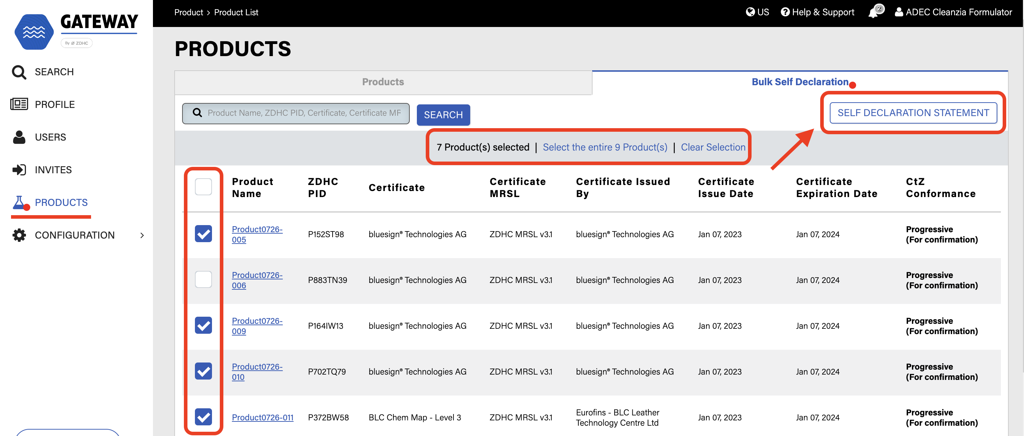Click the Certificate MRSL column header
The width and height of the screenshot is (1024, 436).
tap(518, 188)
